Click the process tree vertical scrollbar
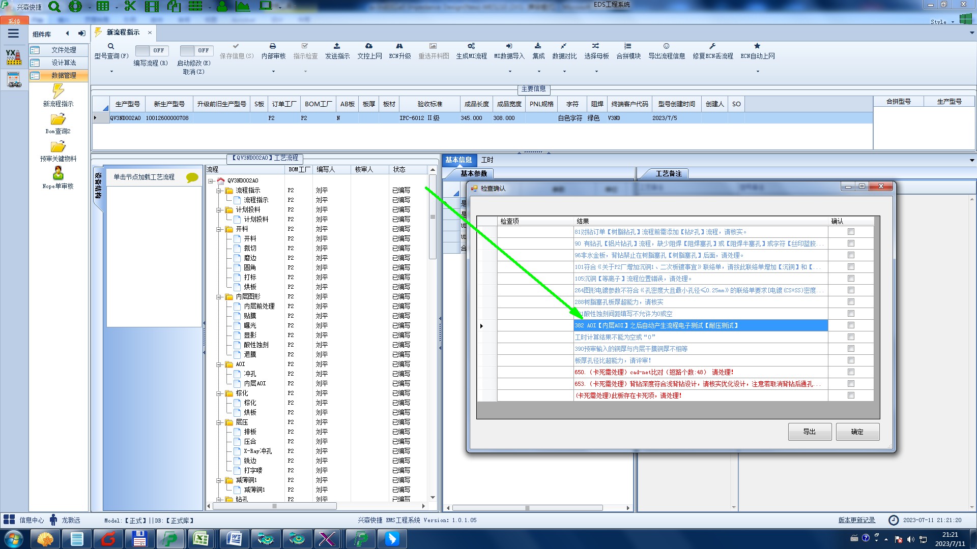977x549 pixels. coord(433,217)
